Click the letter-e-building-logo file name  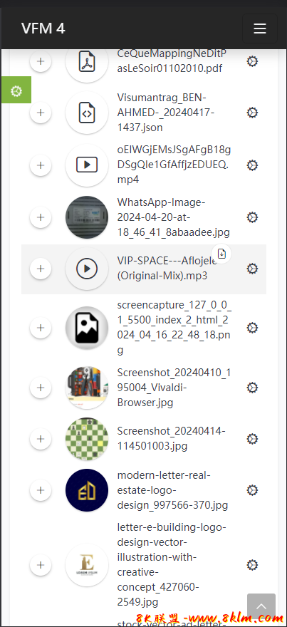click(172, 564)
